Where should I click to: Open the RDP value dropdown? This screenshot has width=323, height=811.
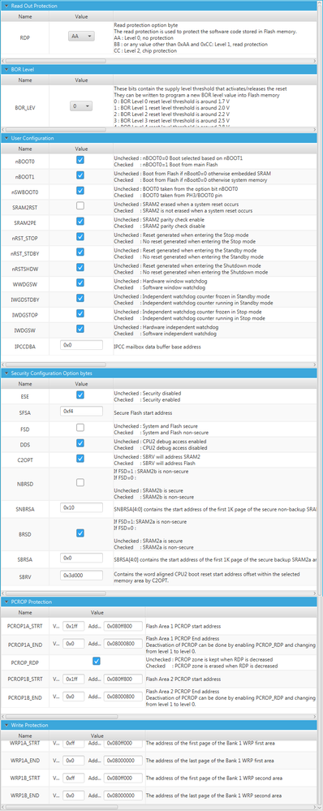[82, 37]
